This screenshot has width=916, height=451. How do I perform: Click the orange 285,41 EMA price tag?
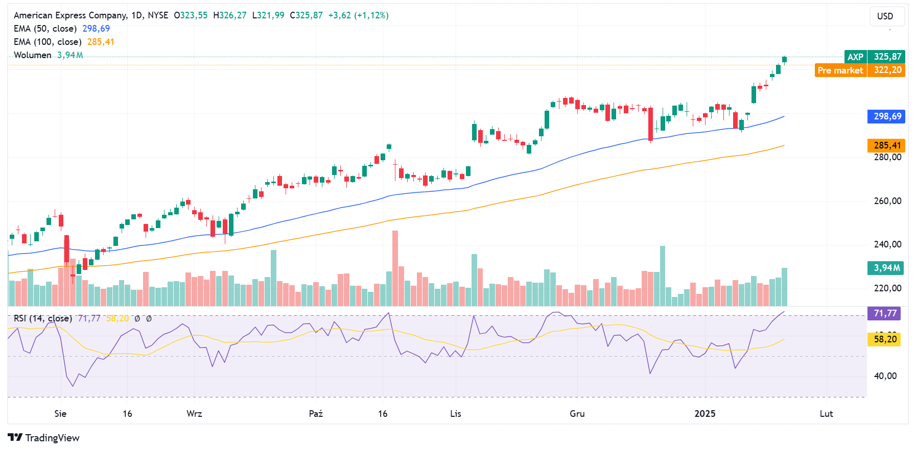coord(886,145)
